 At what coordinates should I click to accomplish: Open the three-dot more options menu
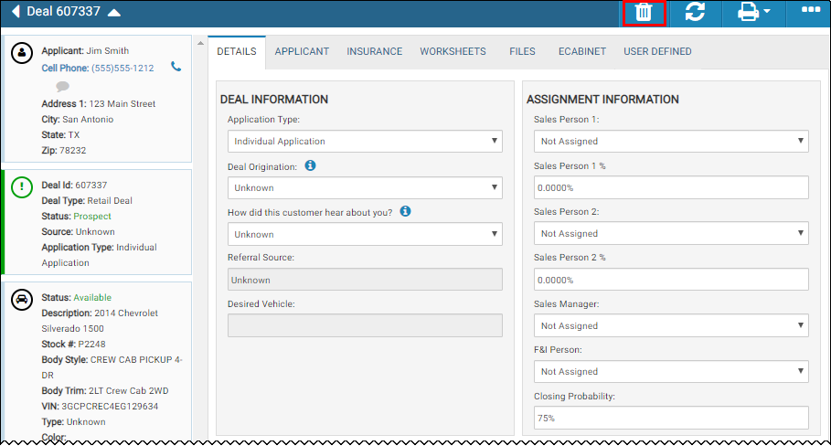811,9
